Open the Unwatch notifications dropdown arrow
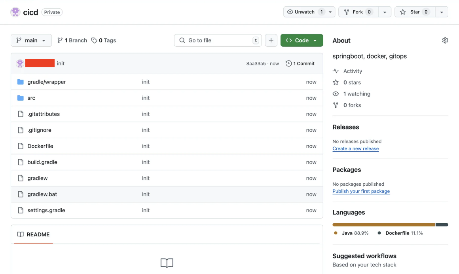This screenshot has width=459, height=274. tap(330, 12)
